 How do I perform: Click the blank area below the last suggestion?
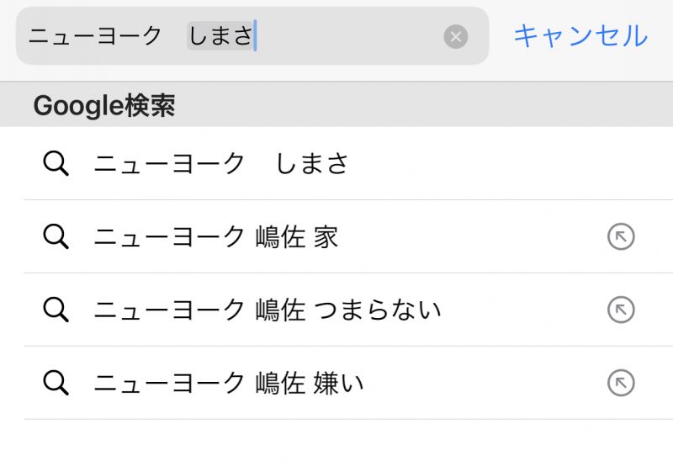(x=336, y=441)
